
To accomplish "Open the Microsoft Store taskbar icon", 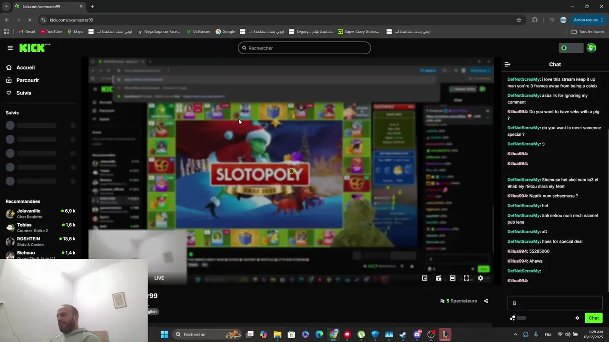I will pos(291,334).
